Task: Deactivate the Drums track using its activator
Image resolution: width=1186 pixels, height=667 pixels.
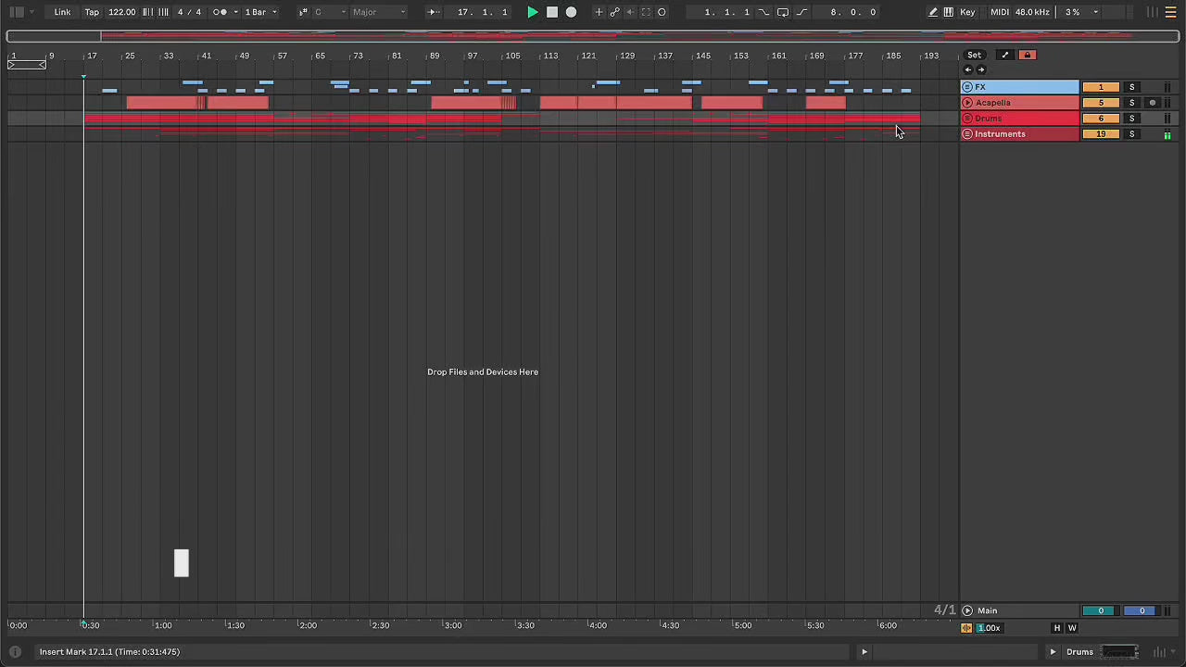Action: click(x=1101, y=119)
